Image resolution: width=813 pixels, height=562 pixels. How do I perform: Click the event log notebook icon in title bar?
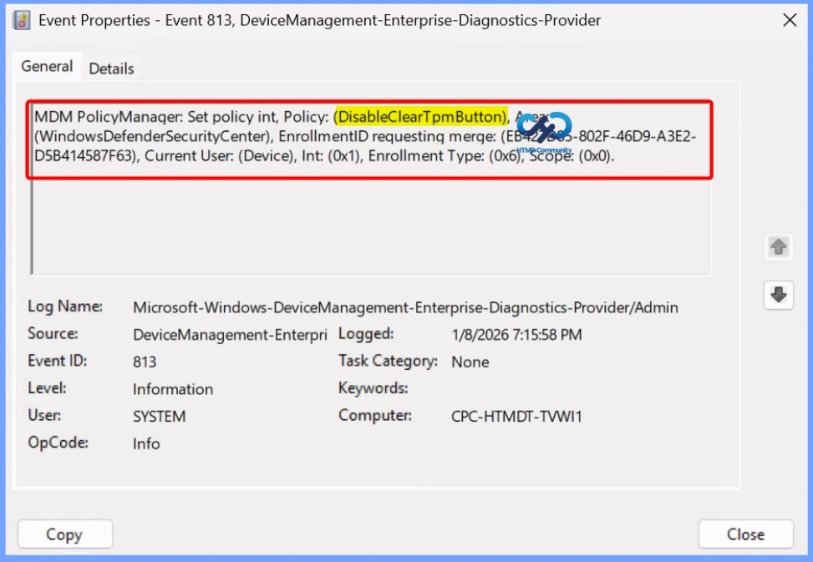point(21,19)
